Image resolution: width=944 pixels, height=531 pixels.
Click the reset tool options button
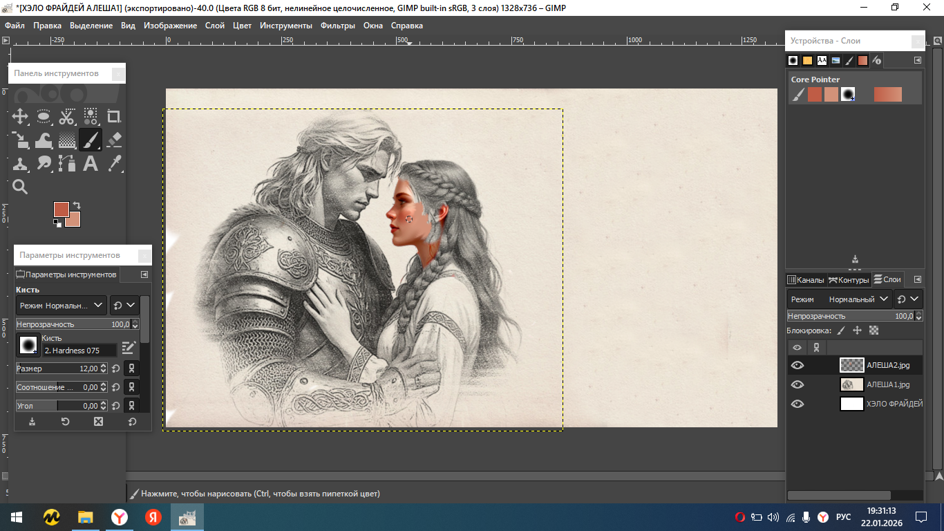131,421
